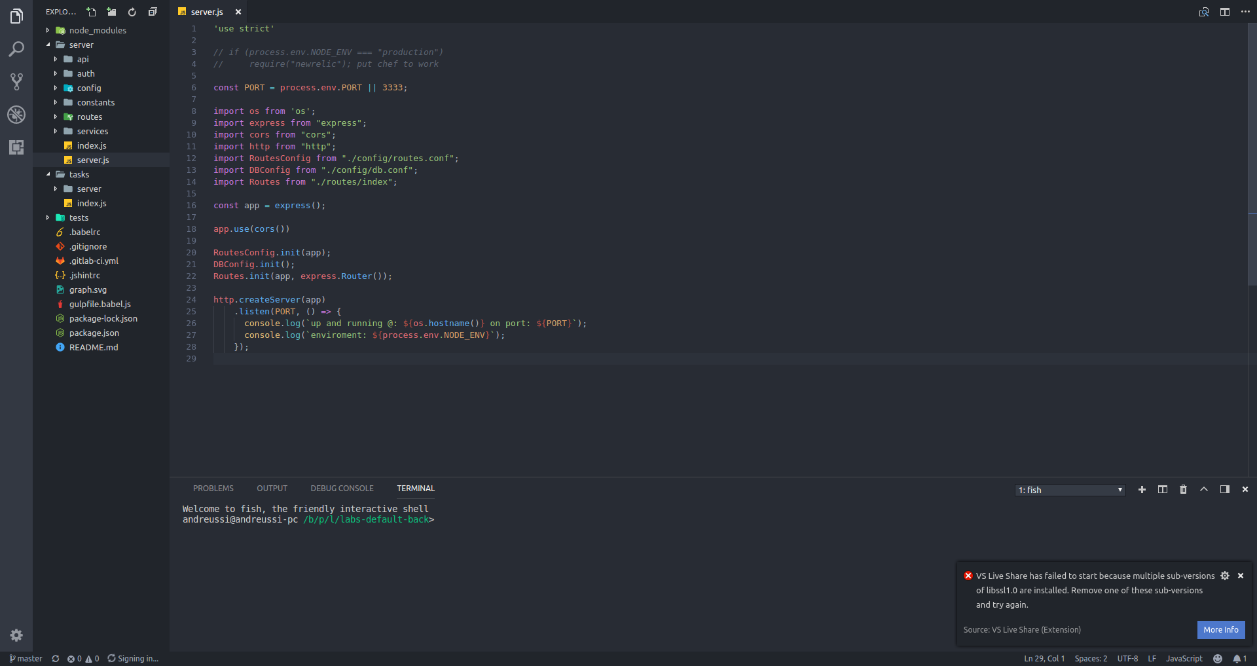Screen dimensions: 1257x666
Task: Click New Folder icon in explorer header
Action: point(112,12)
